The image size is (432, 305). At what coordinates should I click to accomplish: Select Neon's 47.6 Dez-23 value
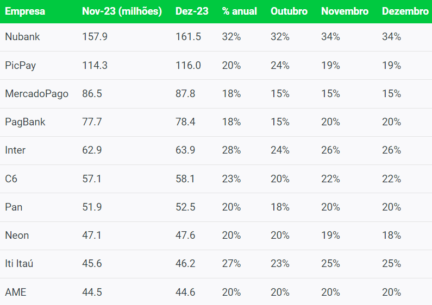[x=185, y=236]
